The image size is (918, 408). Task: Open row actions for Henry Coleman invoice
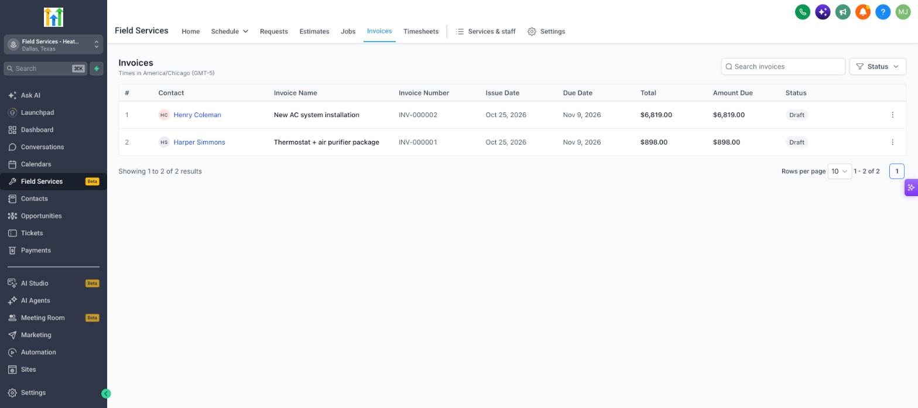892,115
